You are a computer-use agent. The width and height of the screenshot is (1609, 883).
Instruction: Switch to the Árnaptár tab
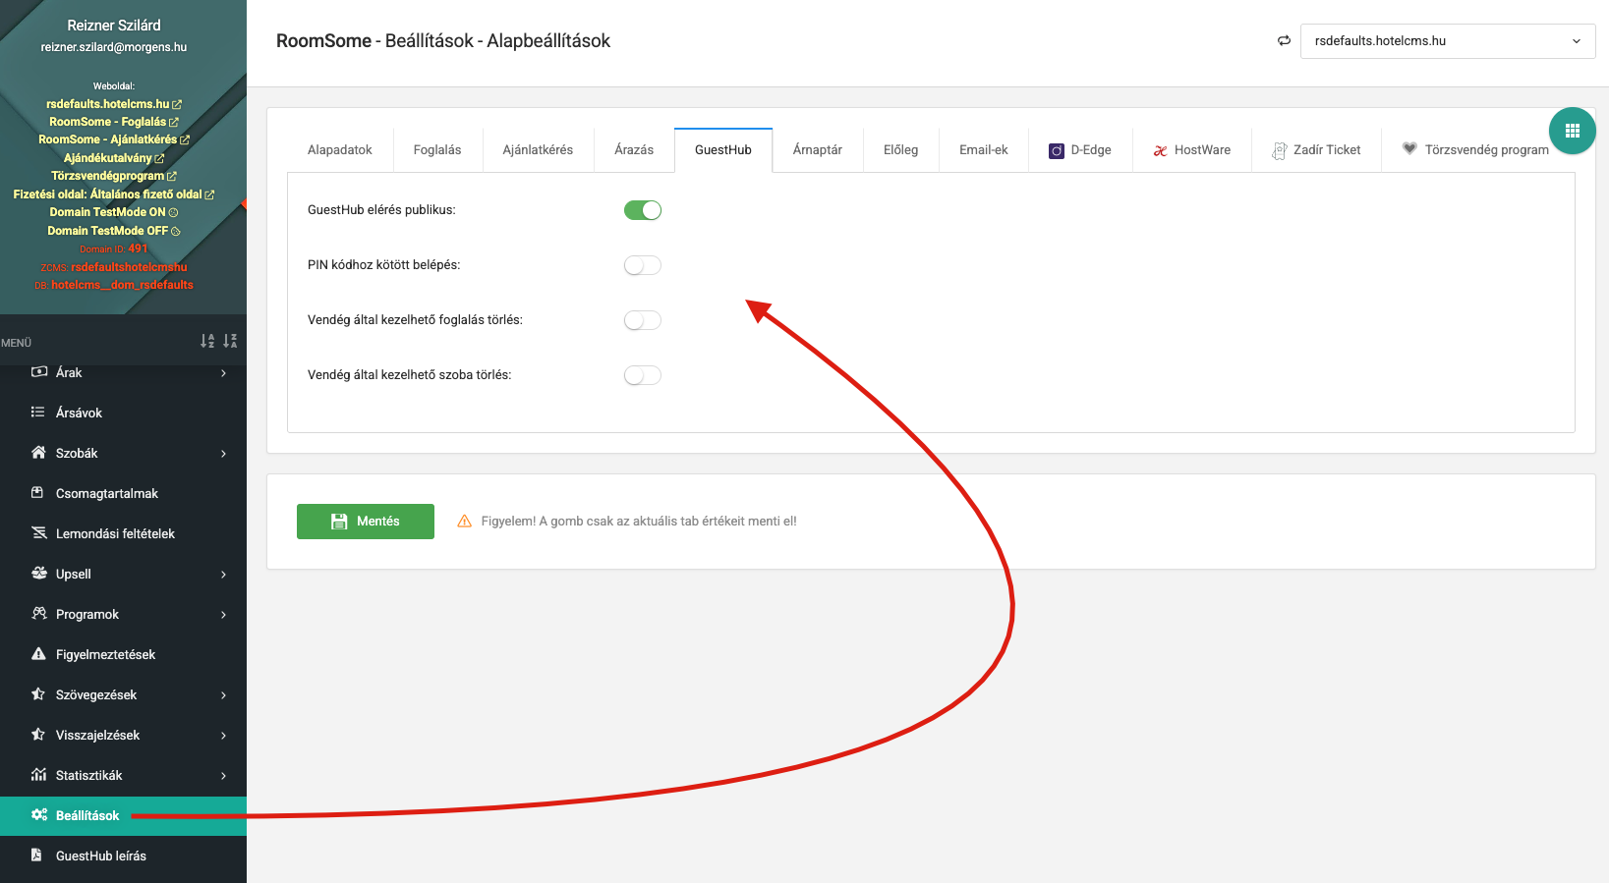click(817, 150)
